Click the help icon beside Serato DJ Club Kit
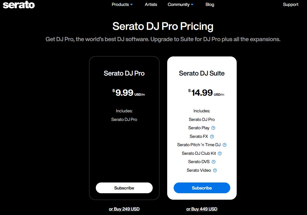 coord(220,153)
